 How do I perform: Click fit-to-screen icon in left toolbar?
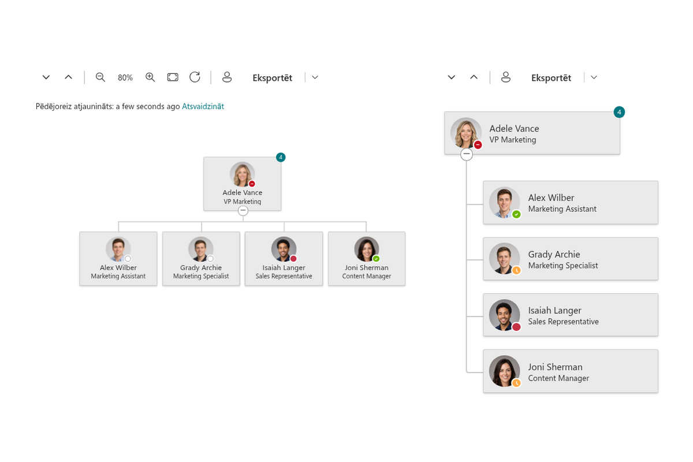click(x=173, y=77)
